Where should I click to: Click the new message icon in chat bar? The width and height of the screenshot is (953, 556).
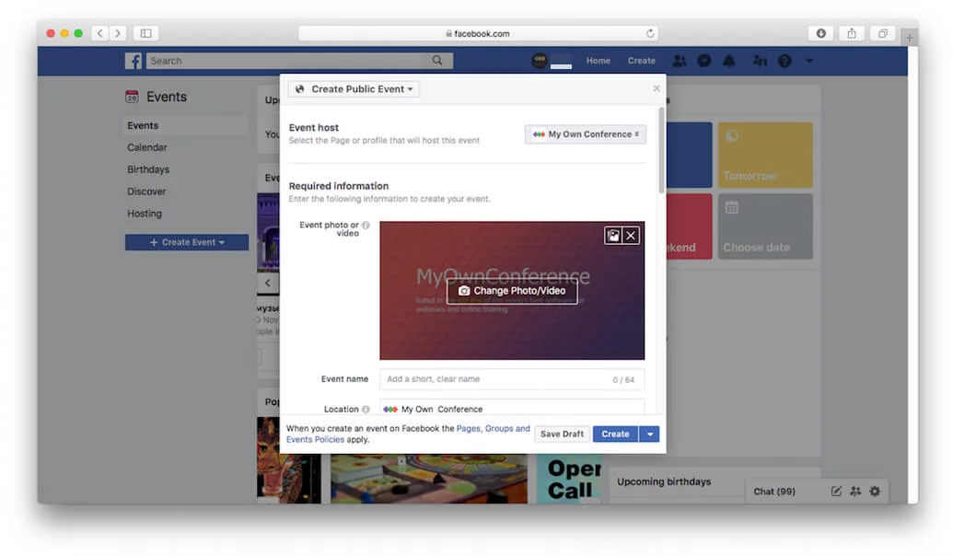(837, 492)
